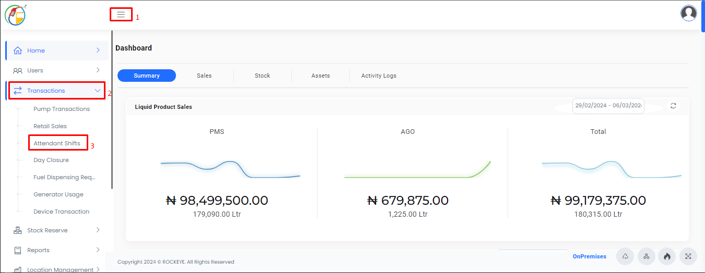Click the recycle triangle icon in footer

625,256
